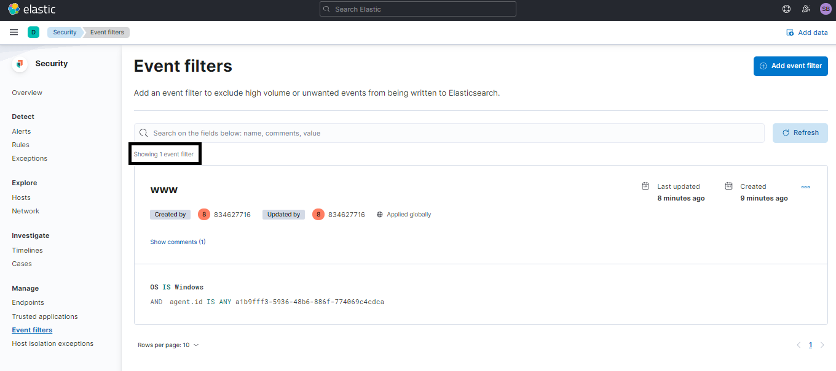
Task: Open the actions menu with the three dots
Action: pyautogui.click(x=806, y=186)
